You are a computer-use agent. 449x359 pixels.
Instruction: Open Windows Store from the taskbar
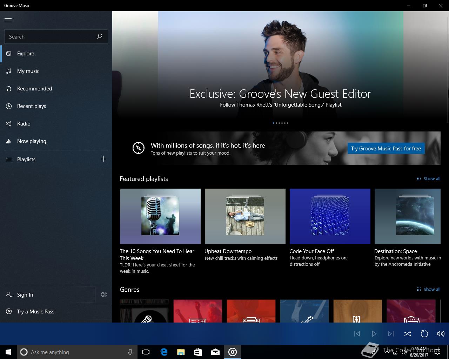point(198,352)
